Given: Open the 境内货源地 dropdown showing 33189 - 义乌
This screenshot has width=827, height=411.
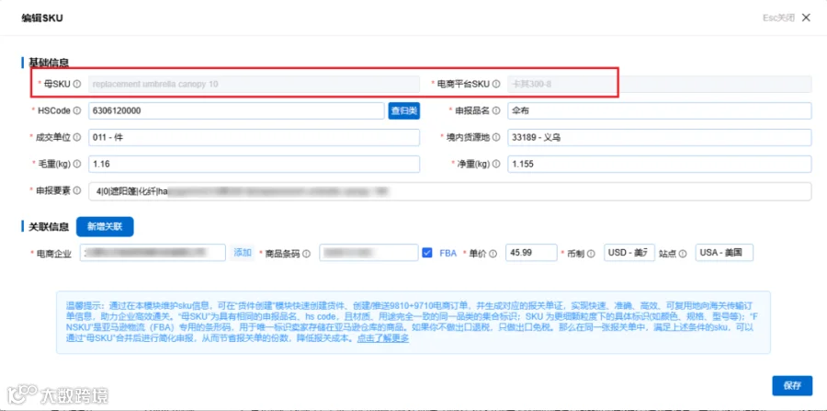Looking at the screenshot, I should [659, 137].
